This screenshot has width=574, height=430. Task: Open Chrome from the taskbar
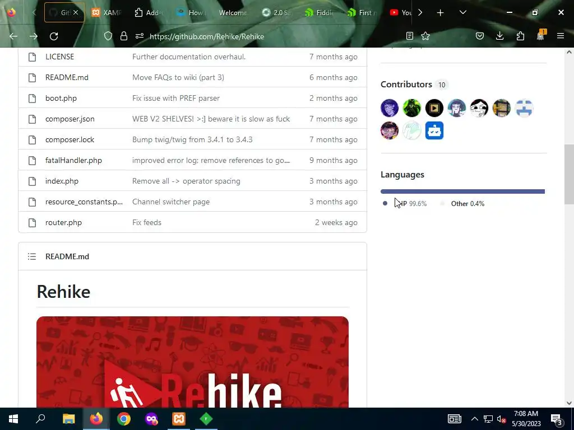124,419
